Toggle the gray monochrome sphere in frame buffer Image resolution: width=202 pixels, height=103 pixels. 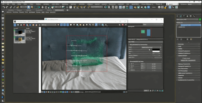coord(74,25)
